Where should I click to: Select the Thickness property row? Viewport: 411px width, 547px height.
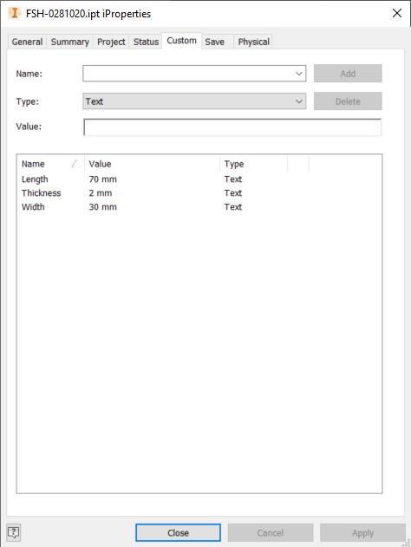(x=199, y=193)
